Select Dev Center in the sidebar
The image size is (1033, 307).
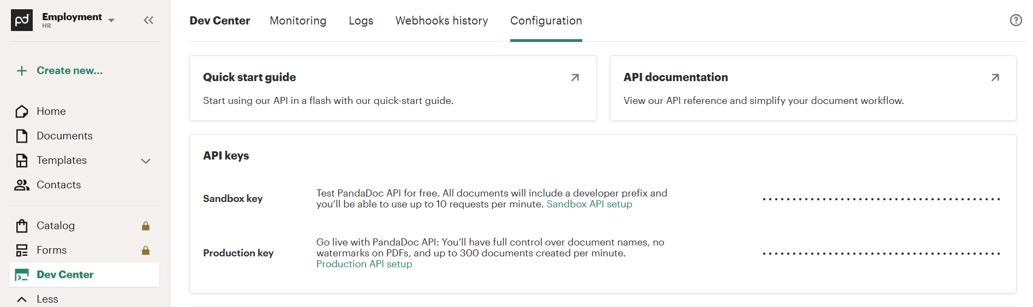point(84,274)
